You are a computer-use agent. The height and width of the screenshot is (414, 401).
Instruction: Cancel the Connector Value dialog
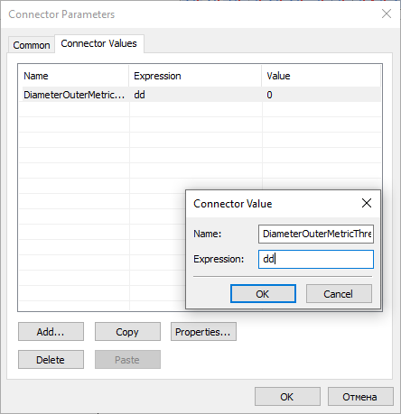click(x=339, y=293)
